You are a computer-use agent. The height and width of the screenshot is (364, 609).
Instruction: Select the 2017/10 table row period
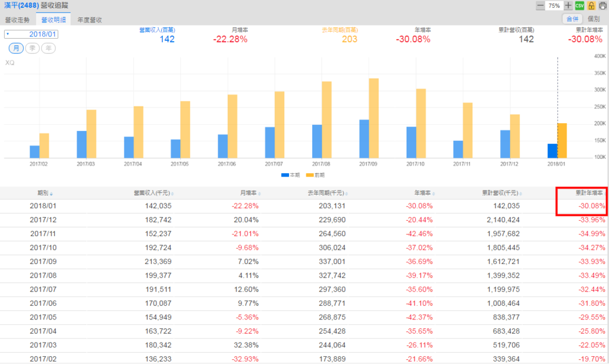point(43,248)
